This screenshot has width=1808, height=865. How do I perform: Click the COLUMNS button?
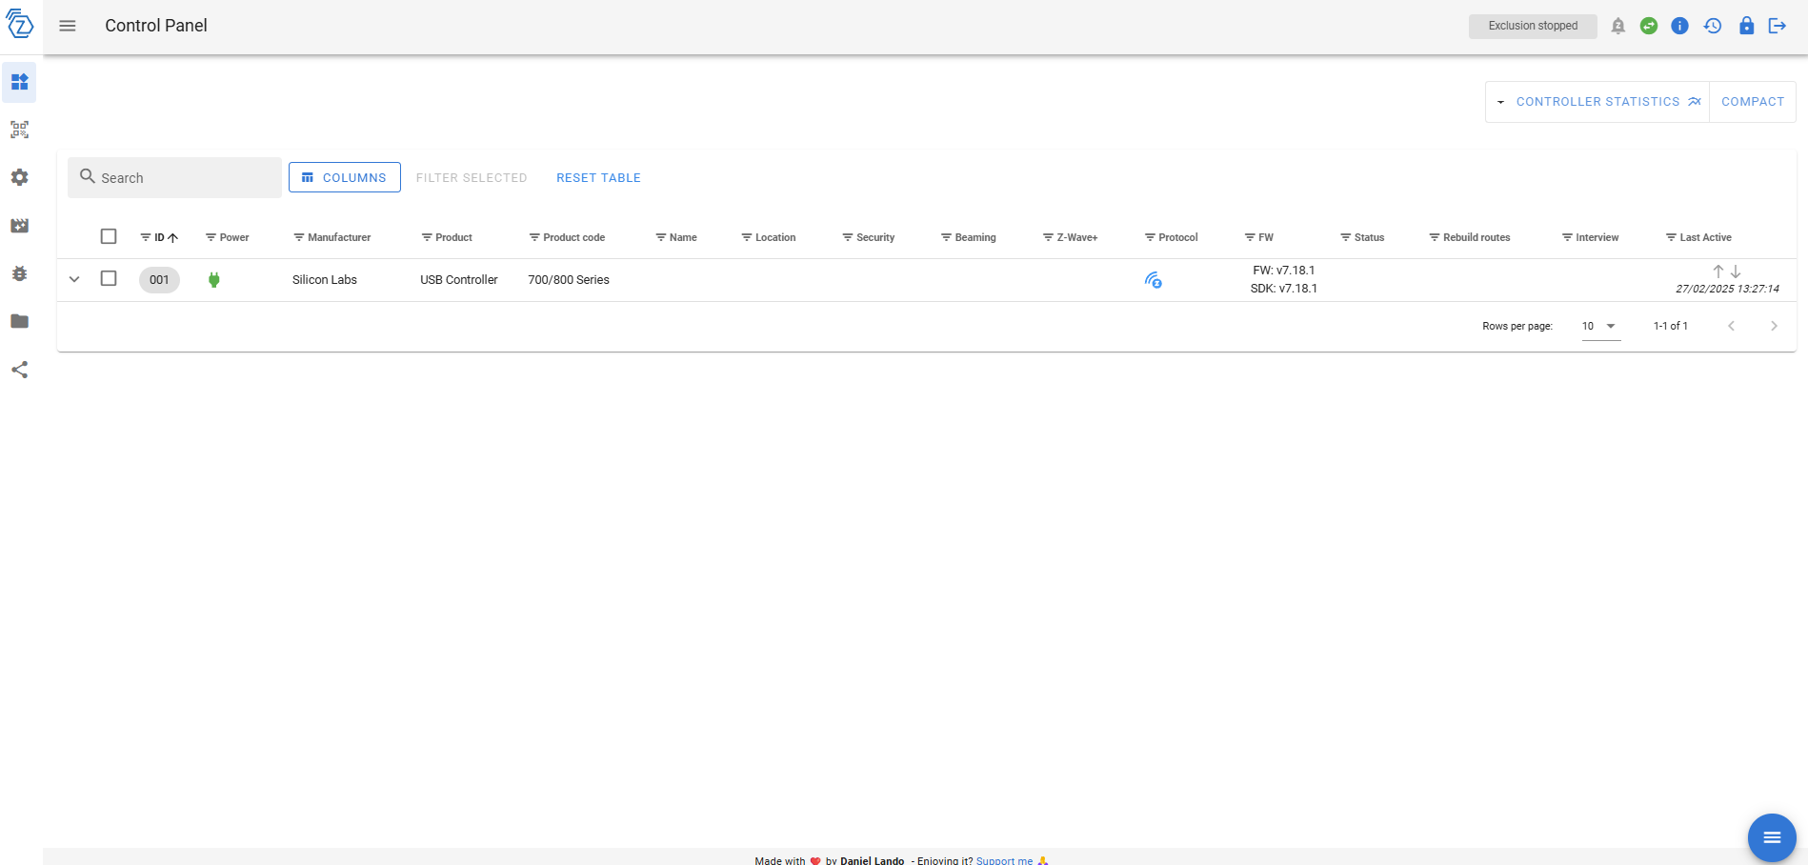tap(345, 178)
